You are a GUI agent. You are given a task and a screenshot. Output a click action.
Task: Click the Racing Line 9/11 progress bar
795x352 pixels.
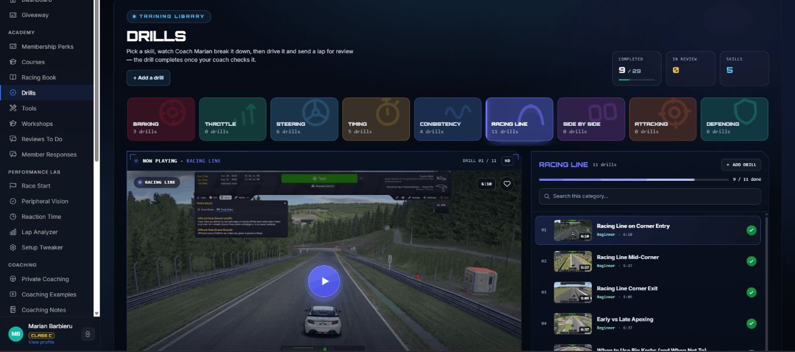pyautogui.click(x=633, y=180)
